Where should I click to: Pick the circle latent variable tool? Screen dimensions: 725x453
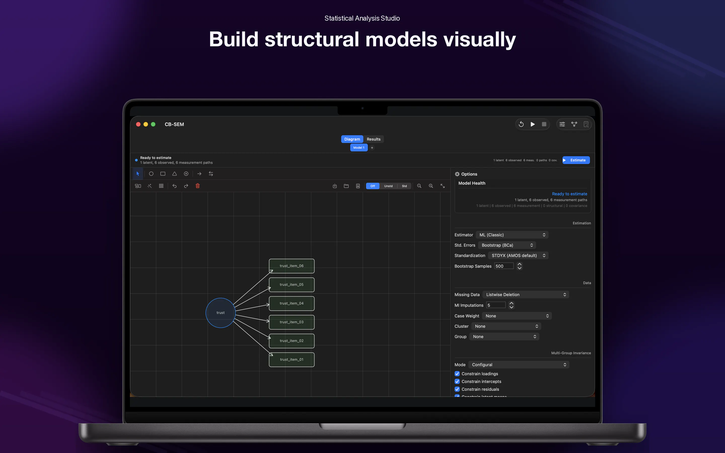[x=151, y=174]
